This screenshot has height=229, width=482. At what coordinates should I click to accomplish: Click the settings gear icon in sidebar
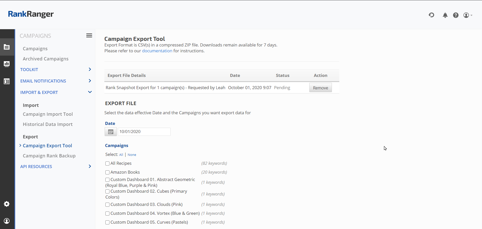(x=7, y=204)
